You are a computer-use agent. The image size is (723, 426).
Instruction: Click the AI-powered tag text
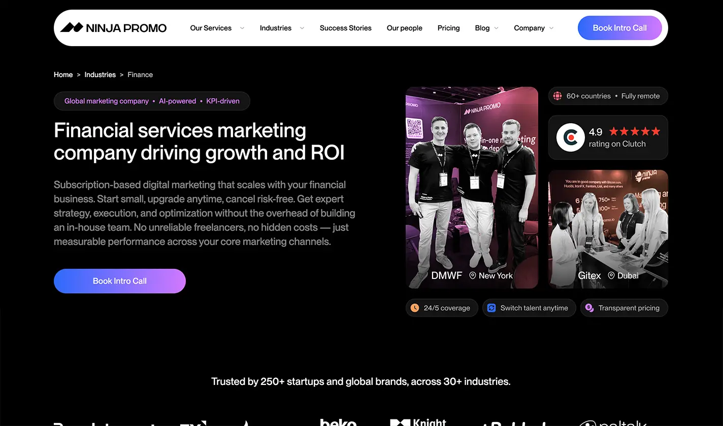178,101
